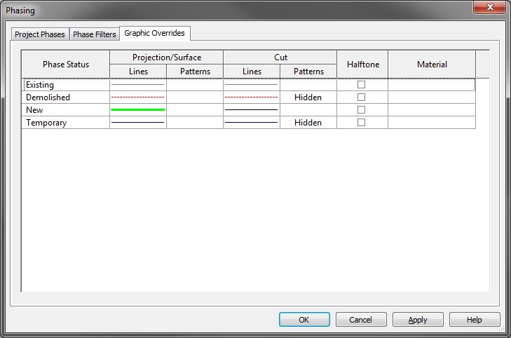Edit the green projection line for New
The height and width of the screenshot is (338, 511).
click(x=138, y=110)
